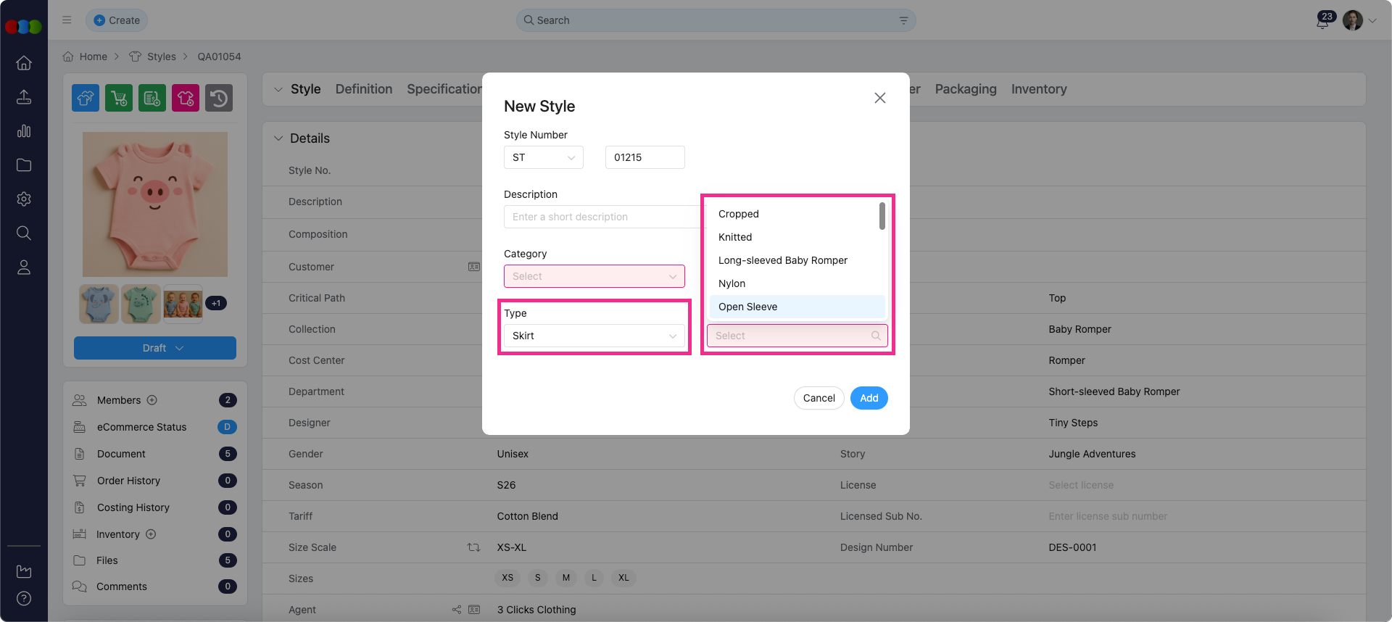Open settings gear in left sidebar
Image resolution: width=1392 pixels, height=622 pixels.
(24, 199)
